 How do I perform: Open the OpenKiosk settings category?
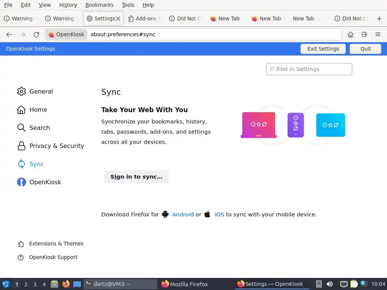(x=39, y=182)
